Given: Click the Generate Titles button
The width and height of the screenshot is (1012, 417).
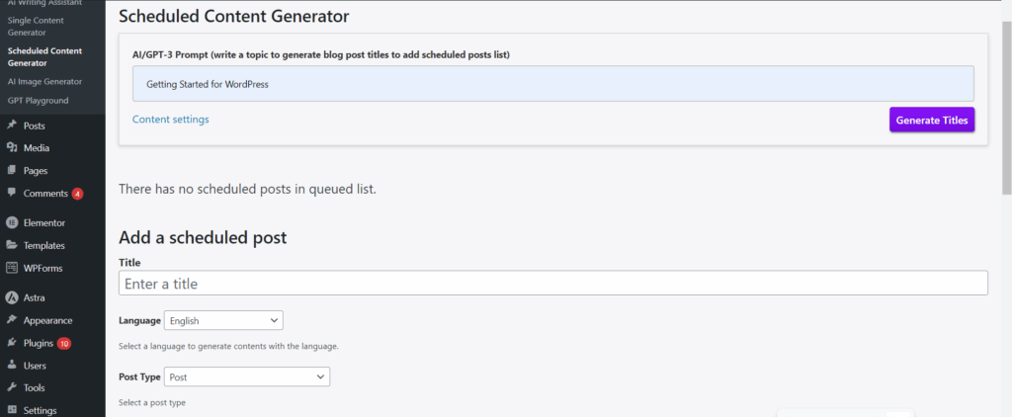Looking at the screenshot, I should [932, 121].
